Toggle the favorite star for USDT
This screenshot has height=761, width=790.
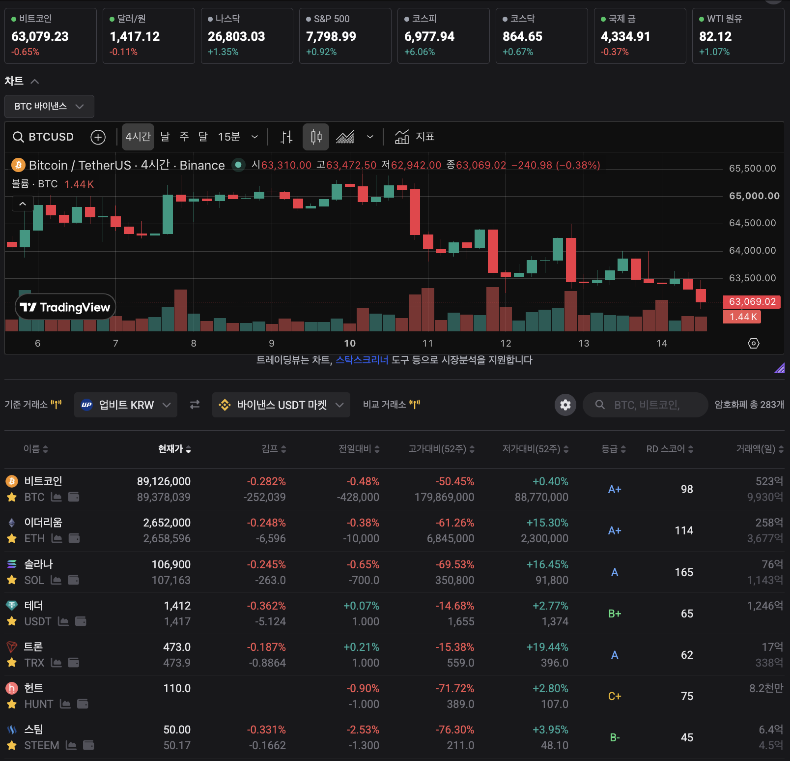coord(12,621)
